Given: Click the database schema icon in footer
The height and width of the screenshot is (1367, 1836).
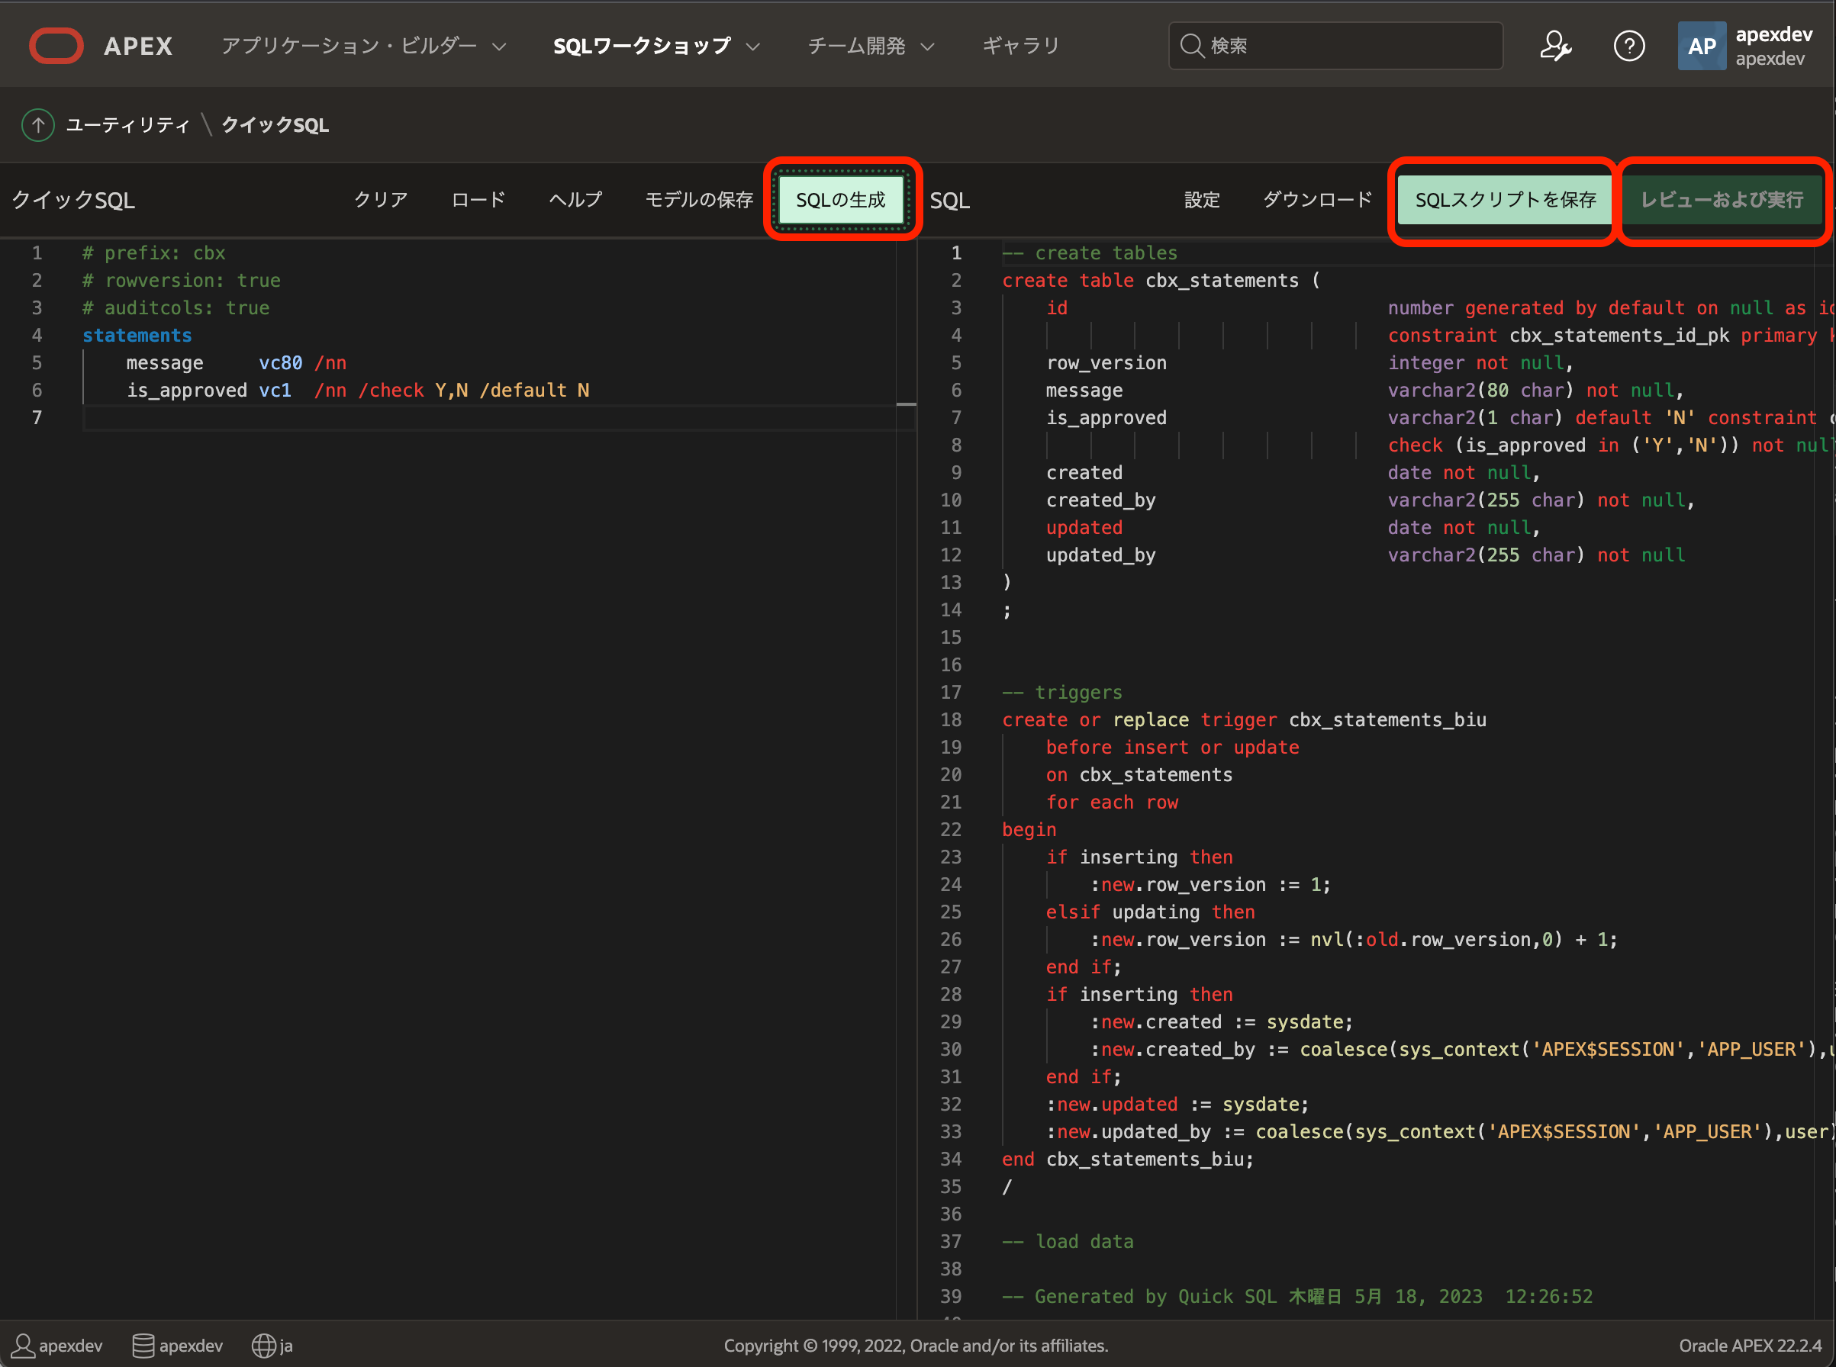Looking at the screenshot, I should [x=143, y=1346].
